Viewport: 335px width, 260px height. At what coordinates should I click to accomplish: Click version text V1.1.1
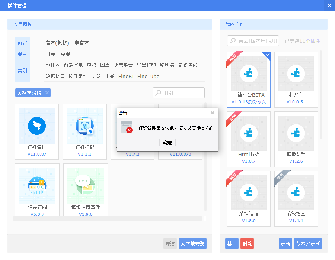pyautogui.click(x=84, y=154)
